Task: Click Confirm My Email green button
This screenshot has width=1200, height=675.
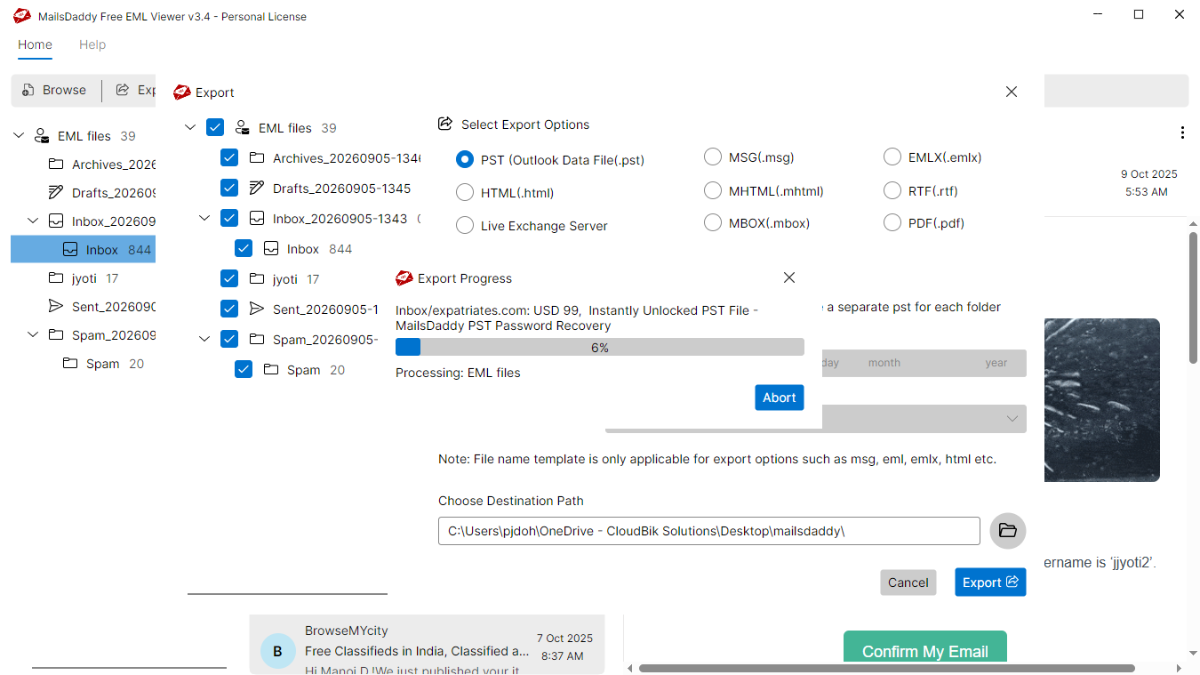Action: [x=924, y=647]
